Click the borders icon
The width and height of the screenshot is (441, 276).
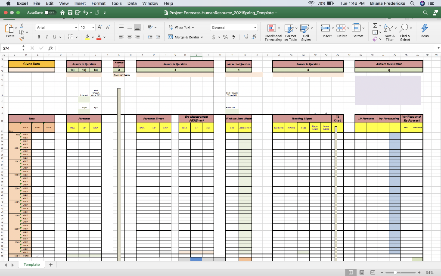coord(71,37)
